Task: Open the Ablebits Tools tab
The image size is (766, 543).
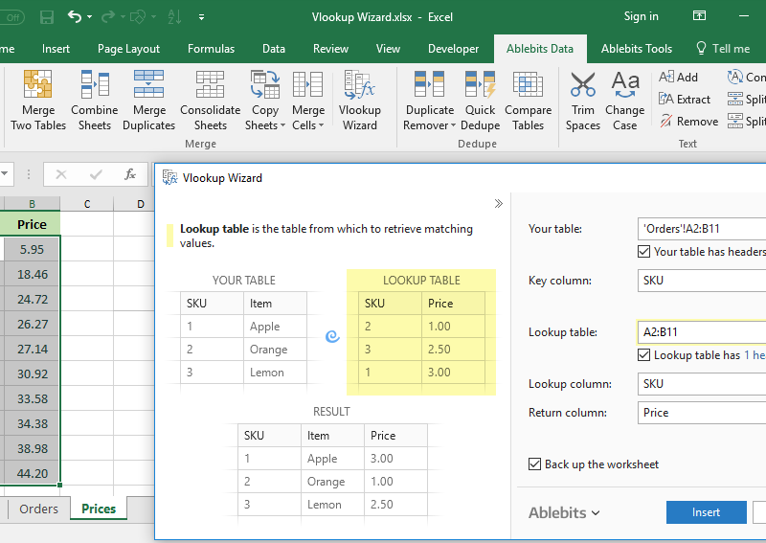Action: (x=637, y=49)
